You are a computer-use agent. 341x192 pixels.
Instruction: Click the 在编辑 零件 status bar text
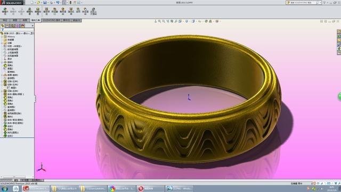tap(296, 183)
